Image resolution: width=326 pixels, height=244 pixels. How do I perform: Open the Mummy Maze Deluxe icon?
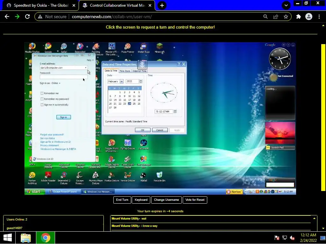coord(96,178)
